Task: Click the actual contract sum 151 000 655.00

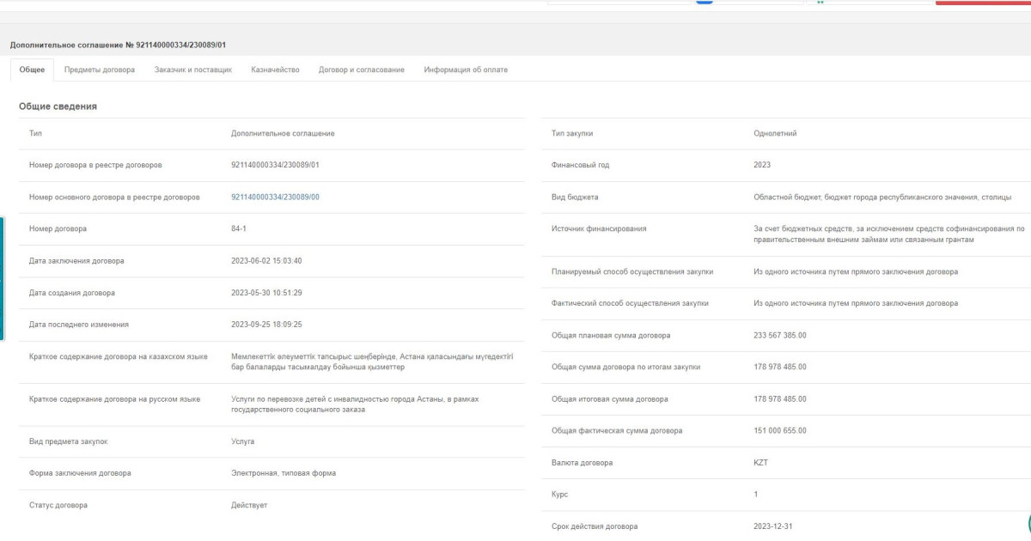Action: pyautogui.click(x=779, y=430)
